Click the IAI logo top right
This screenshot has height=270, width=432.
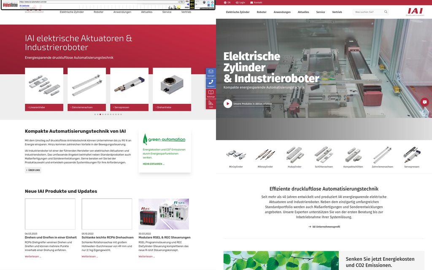(x=415, y=12)
